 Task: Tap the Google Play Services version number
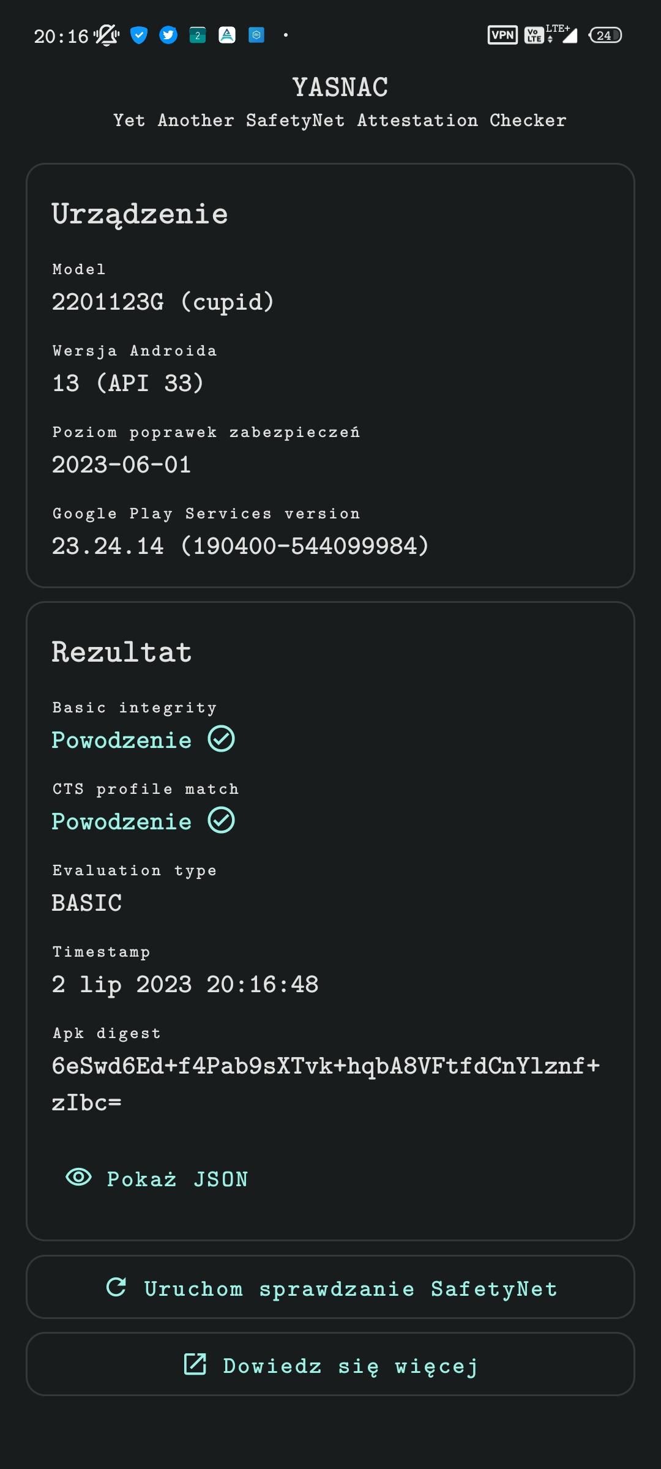coord(240,546)
